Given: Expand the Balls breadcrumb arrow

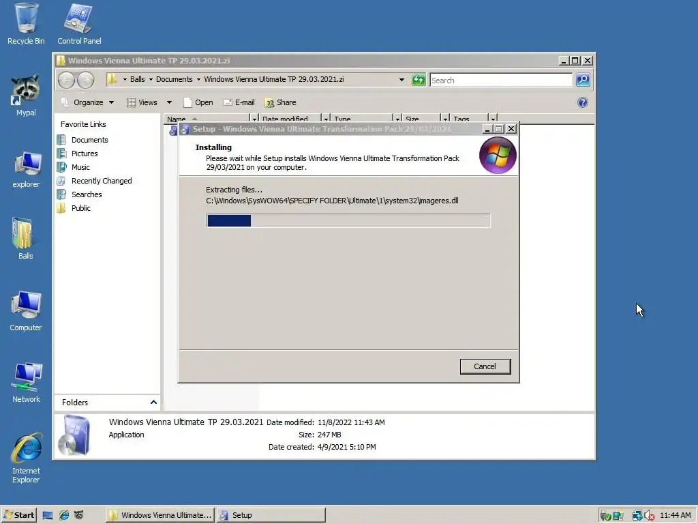Looking at the screenshot, I should [151, 79].
